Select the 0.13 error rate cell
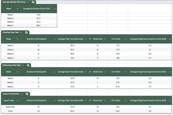This screenshot has height=115, width=173. click(118, 82)
